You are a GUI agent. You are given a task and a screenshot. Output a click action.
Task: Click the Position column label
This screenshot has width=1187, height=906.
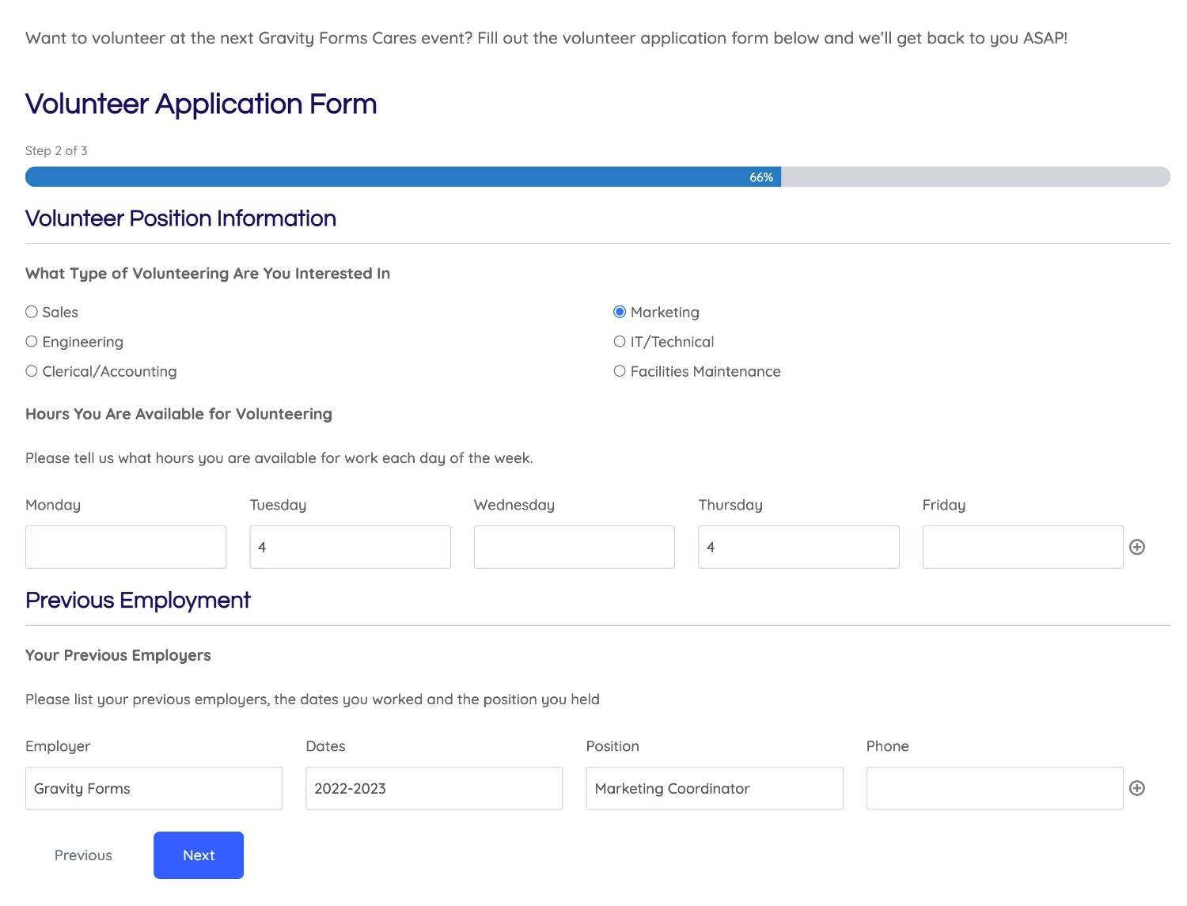pos(612,746)
